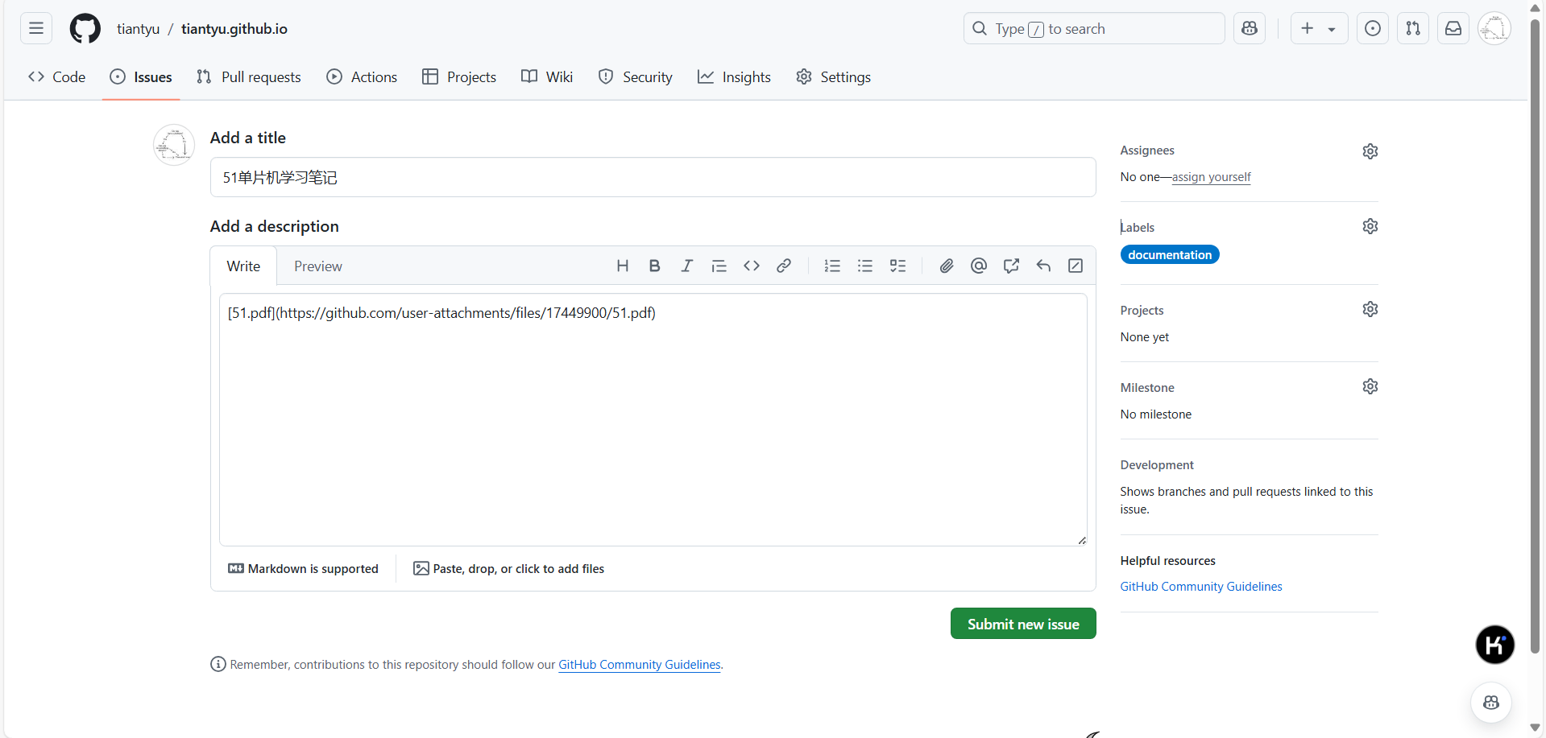Click the assign yourself link

[1211, 177]
